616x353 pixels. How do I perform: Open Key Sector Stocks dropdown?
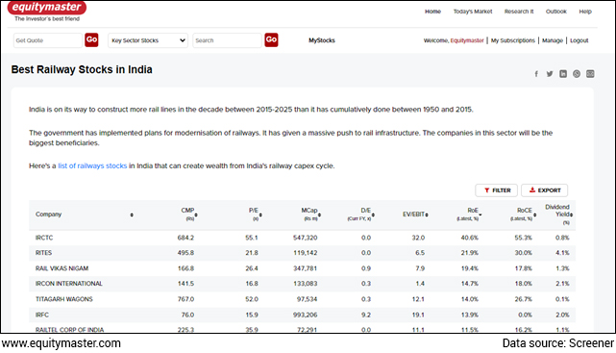pyautogui.click(x=148, y=40)
